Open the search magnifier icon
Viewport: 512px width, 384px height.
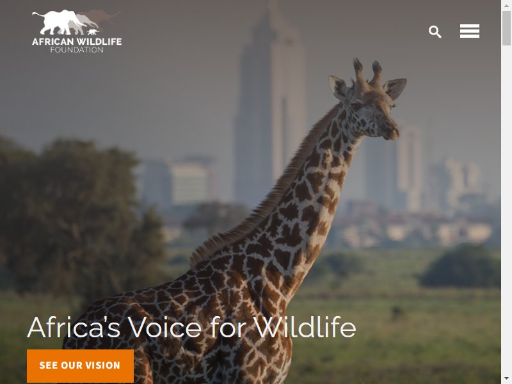tap(435, 31)
